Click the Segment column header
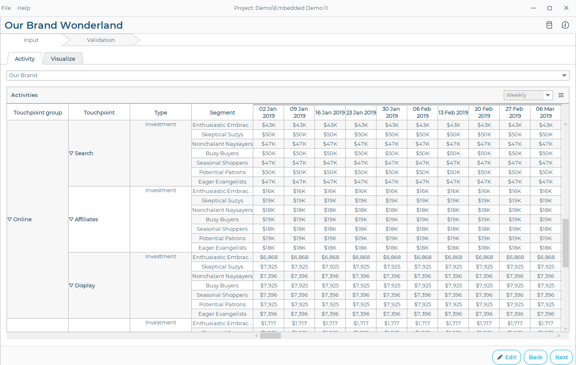 coord(222,112)
